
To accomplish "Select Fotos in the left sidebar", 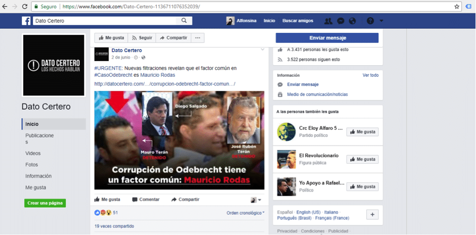I will (x=32, y=165).
